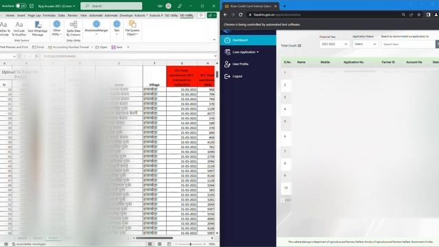
Task: Click the Chrome Forward button
Action: click(233, 14)
